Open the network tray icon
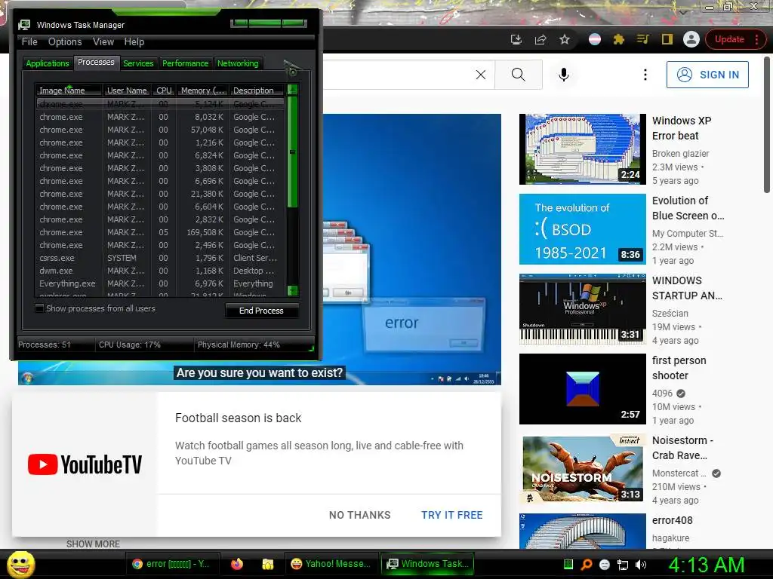This screenshot has width=773, height=579. tap(623, 565)
